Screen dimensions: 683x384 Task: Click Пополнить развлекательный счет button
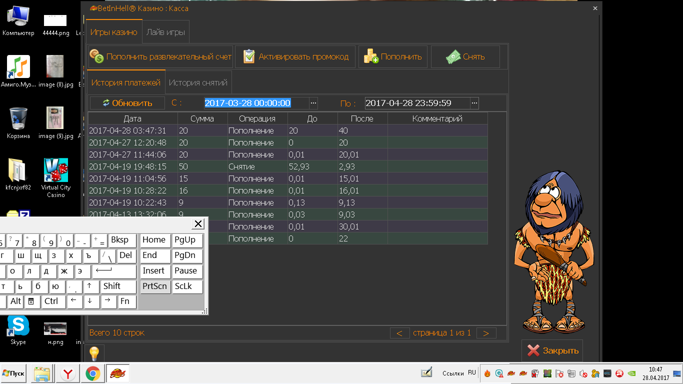point(161,57)
